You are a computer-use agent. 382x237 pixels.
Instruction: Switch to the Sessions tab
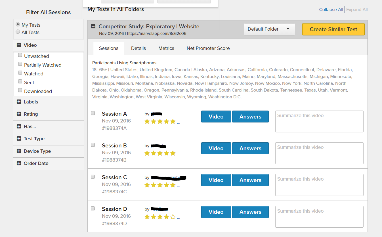pos(109,48)
